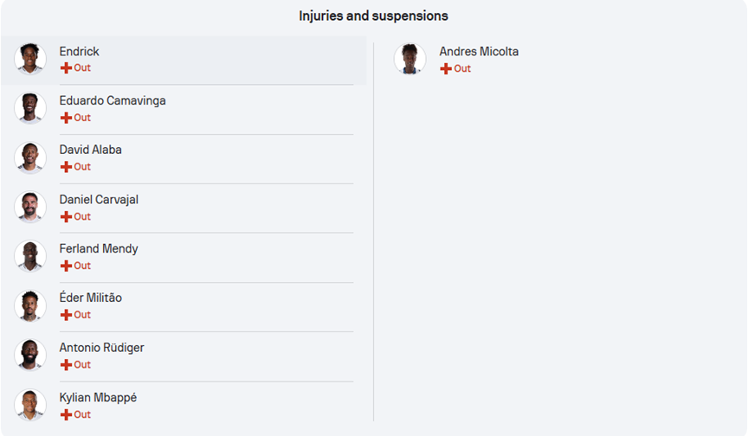Click Kylian Mbappé's player photo
This screenshot has width=748, height=436.
coord(30,405)
